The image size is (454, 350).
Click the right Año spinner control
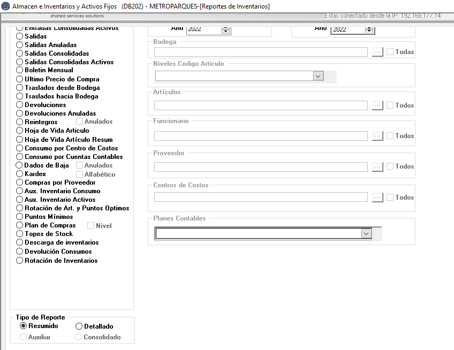click(369, 29)
